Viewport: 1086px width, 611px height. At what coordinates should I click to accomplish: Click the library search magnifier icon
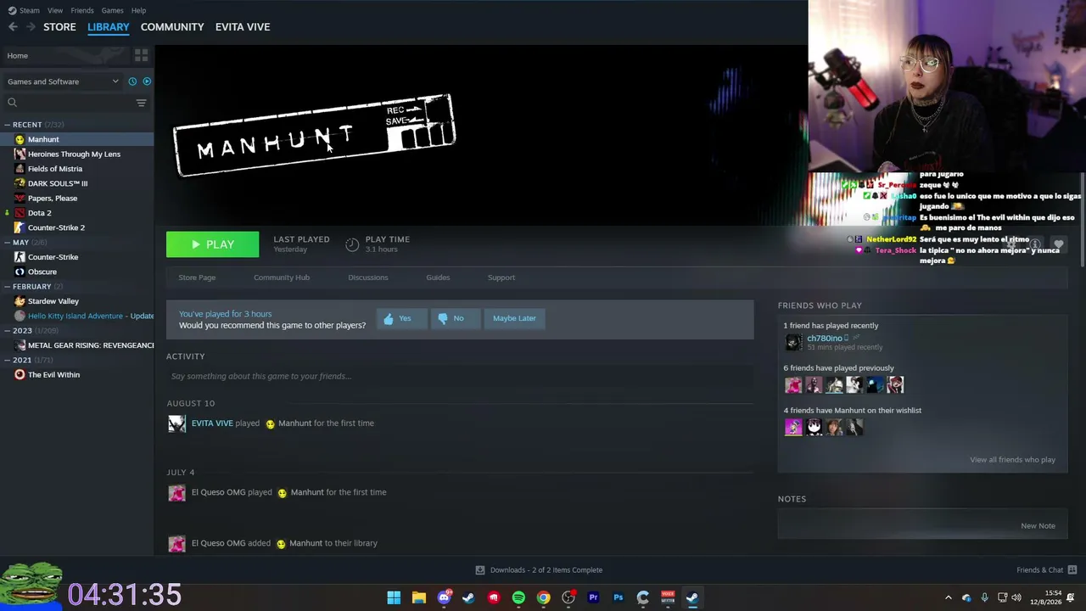(x=12, y=103)
